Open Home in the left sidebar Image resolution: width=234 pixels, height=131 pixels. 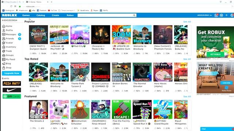click(x=7, y=26)
